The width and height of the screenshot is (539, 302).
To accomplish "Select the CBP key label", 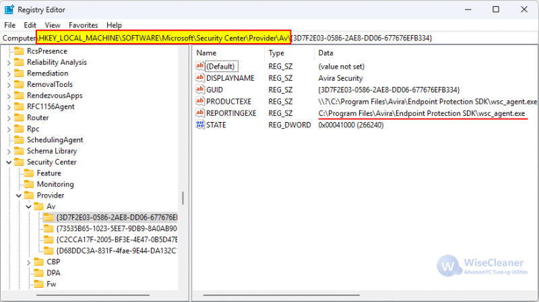I will [x=53, y=262].
